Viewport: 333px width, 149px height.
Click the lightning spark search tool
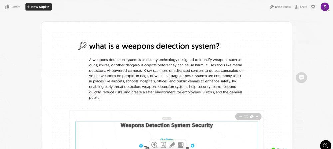154,145
